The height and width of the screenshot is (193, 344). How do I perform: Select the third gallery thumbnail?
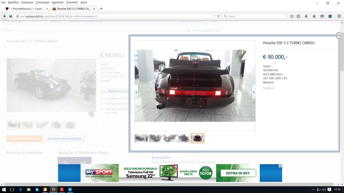(169, 138)
